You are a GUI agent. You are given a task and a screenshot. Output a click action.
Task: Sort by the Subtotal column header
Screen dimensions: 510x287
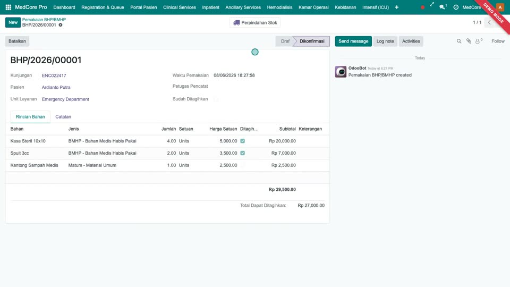[287, 129]
